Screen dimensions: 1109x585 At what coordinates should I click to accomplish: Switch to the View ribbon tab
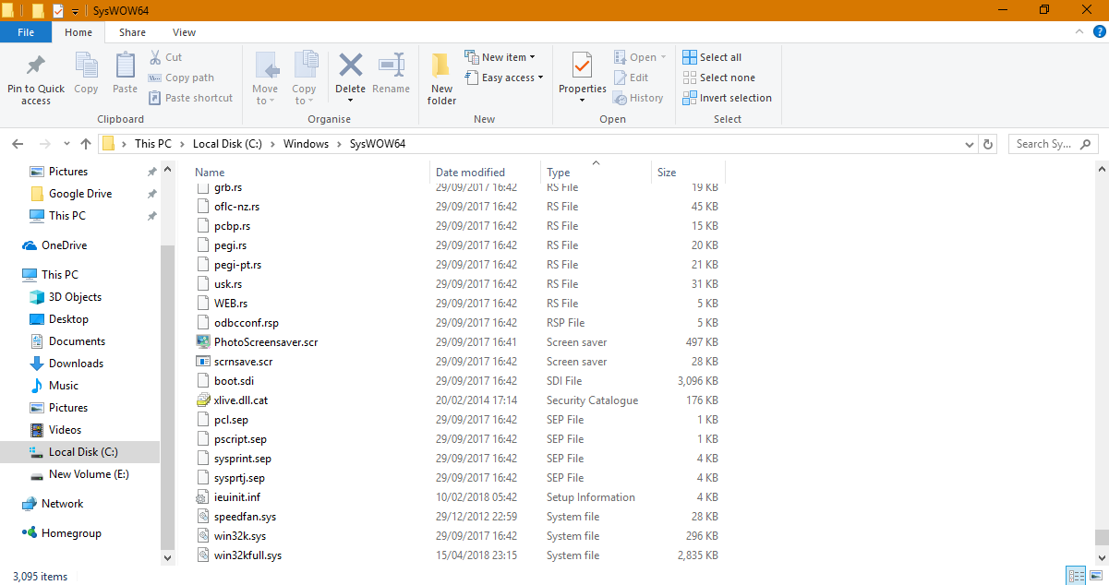pos(184,32)
